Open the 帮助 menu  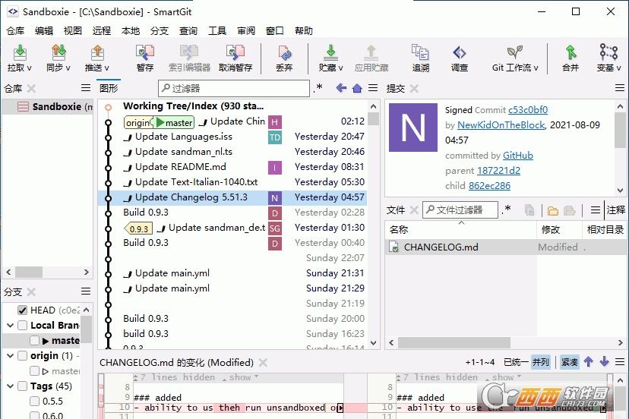pos(304,31)
